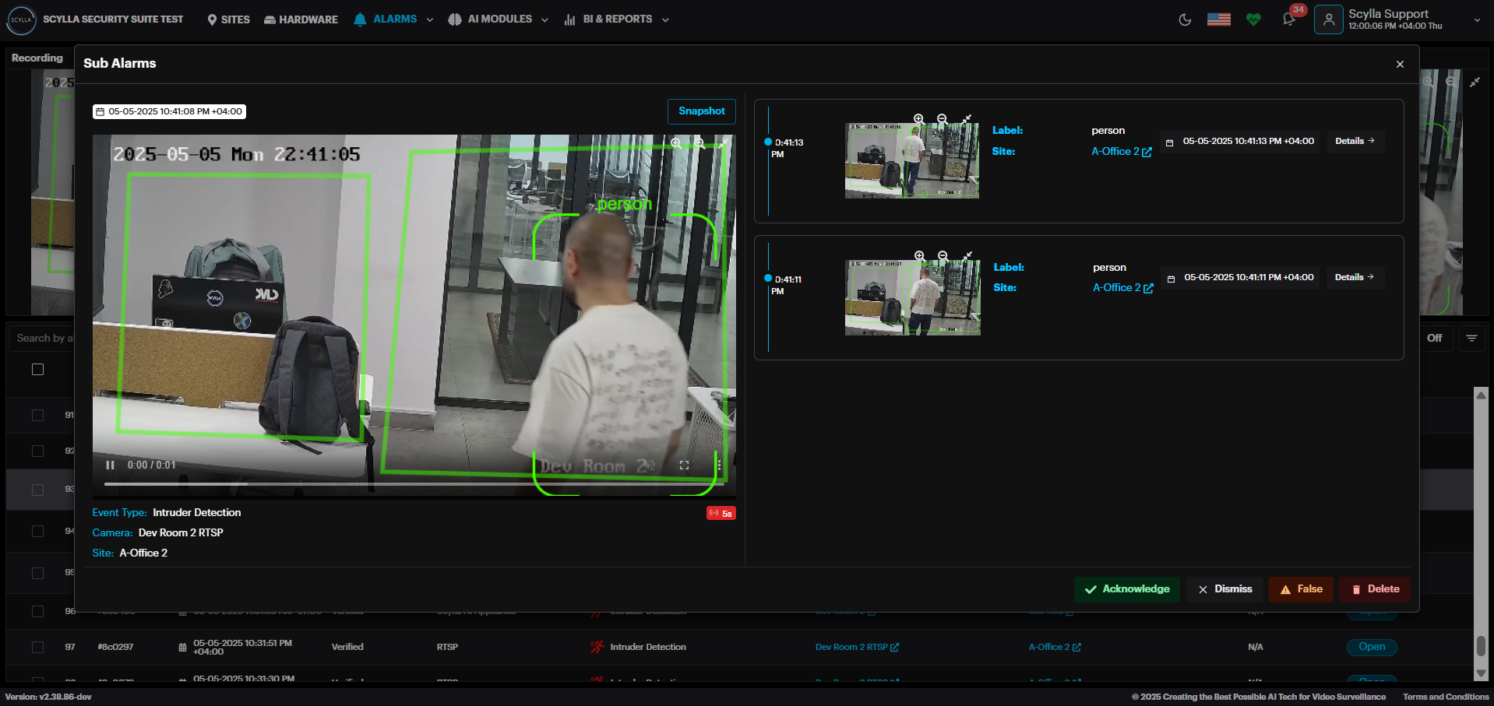Screen dimensions: 1494x706
Task: Pause the alarm video playback
Action: (x=110, y=465)
